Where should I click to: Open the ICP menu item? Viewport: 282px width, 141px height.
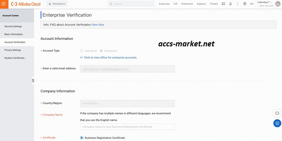click(175, 4)
